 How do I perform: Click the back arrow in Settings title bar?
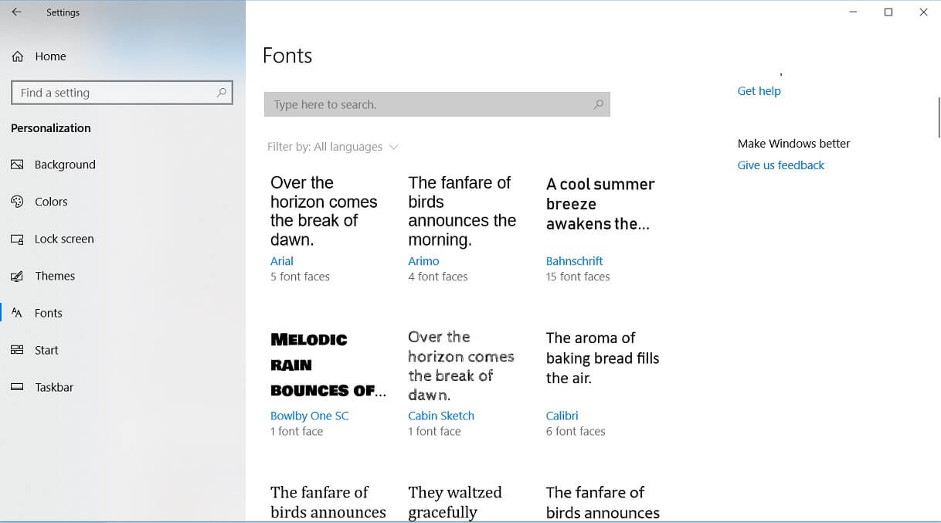(x=16, y=12)
